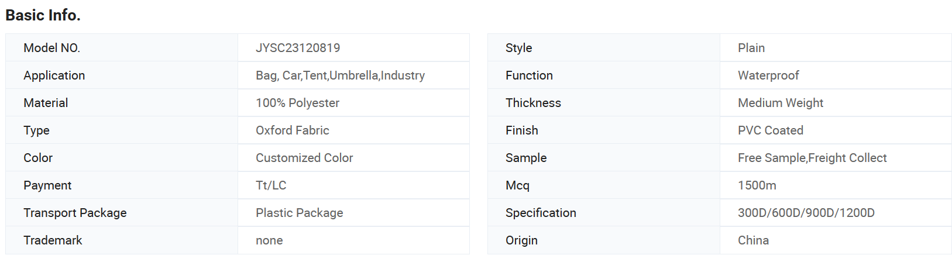Click the Transport Package label
Viewport: 952px width, 262px height.
75,213
